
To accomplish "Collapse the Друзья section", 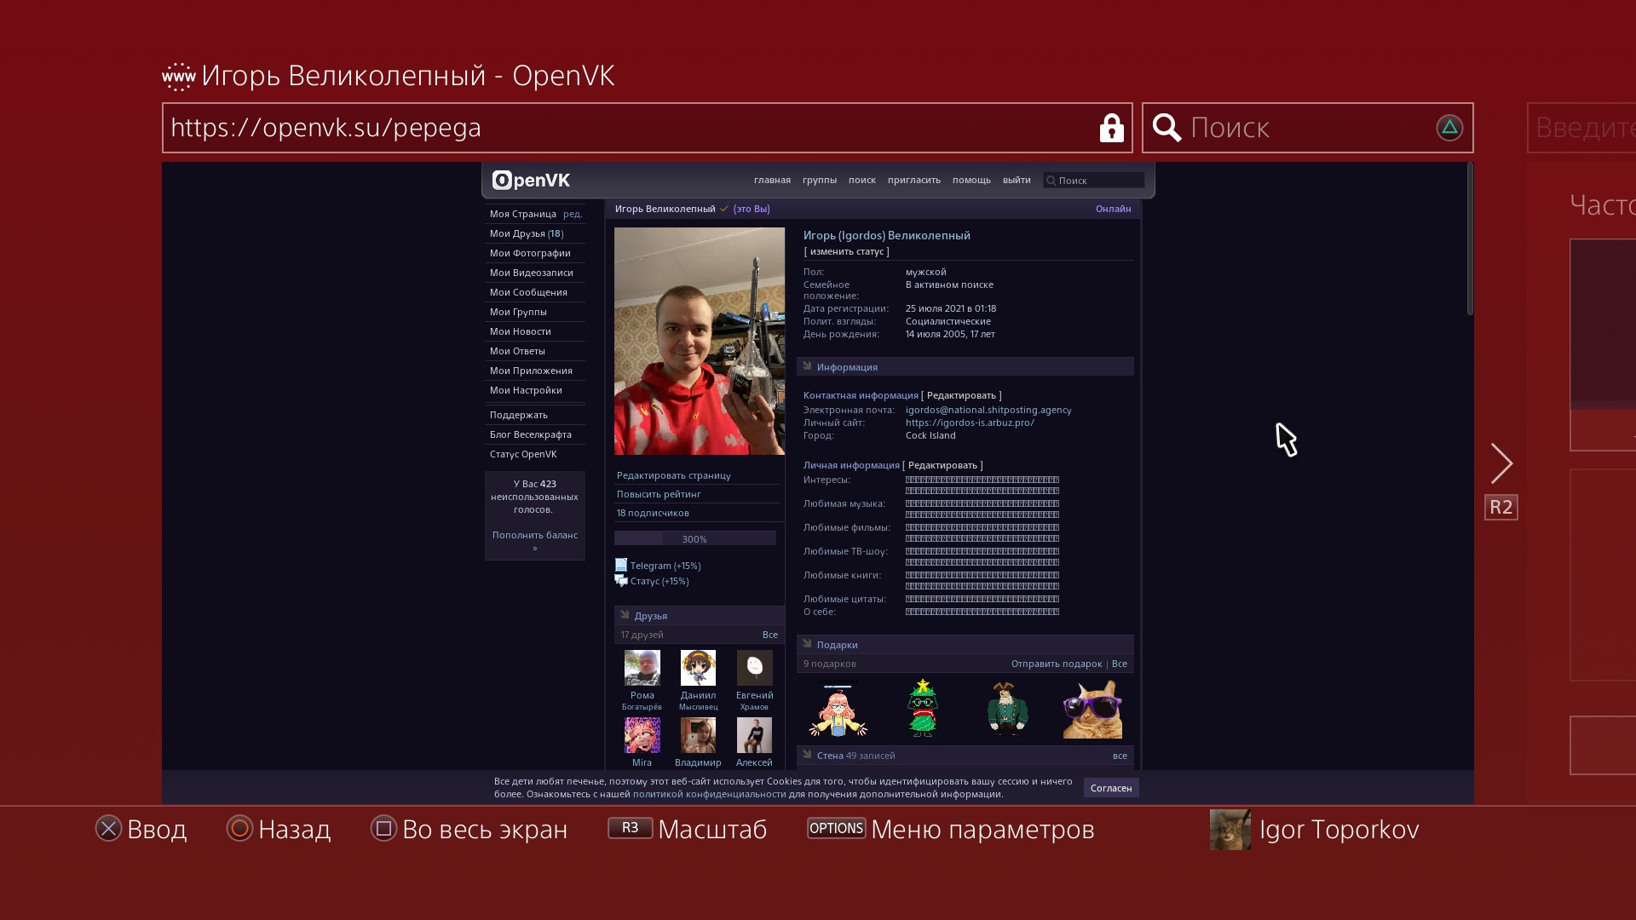I will pyautogui.click(x=625, y=616).
